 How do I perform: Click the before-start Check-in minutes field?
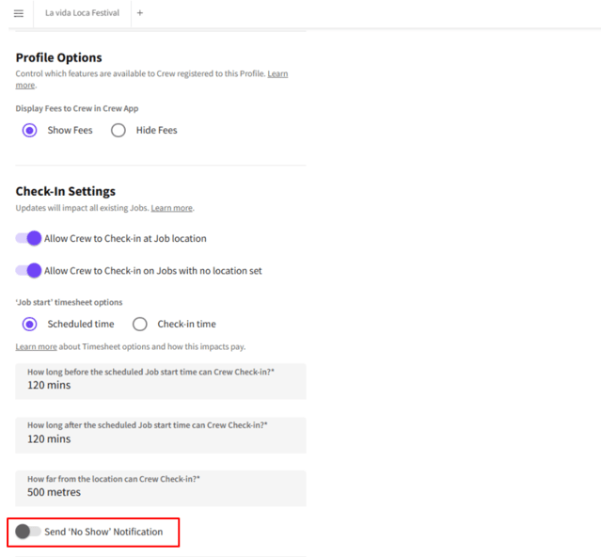(160, 385)
